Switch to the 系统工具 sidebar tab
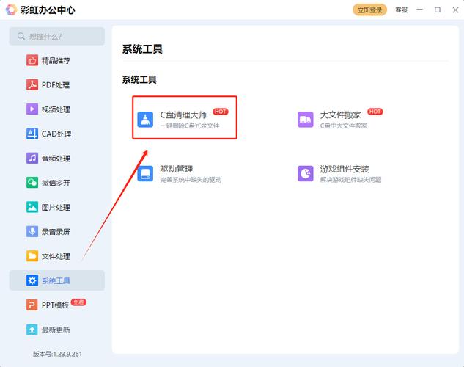 (x=56, y=280)
